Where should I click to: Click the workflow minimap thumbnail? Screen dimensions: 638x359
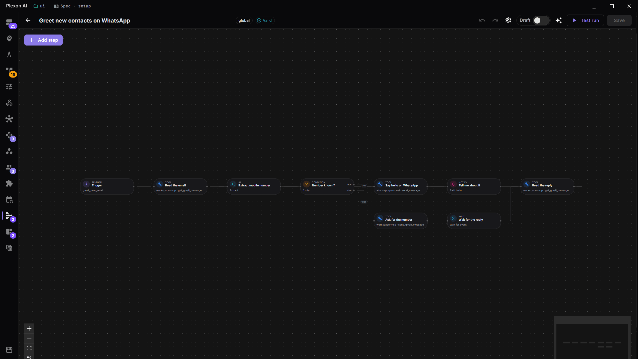tap(592, 338)
